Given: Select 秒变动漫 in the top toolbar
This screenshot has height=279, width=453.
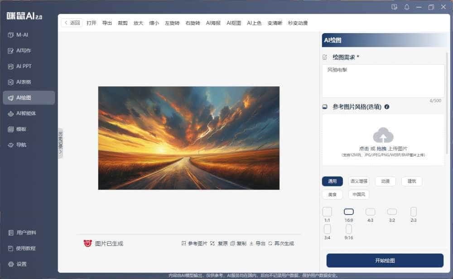Looking at the screenshot, I should (297, 23).
